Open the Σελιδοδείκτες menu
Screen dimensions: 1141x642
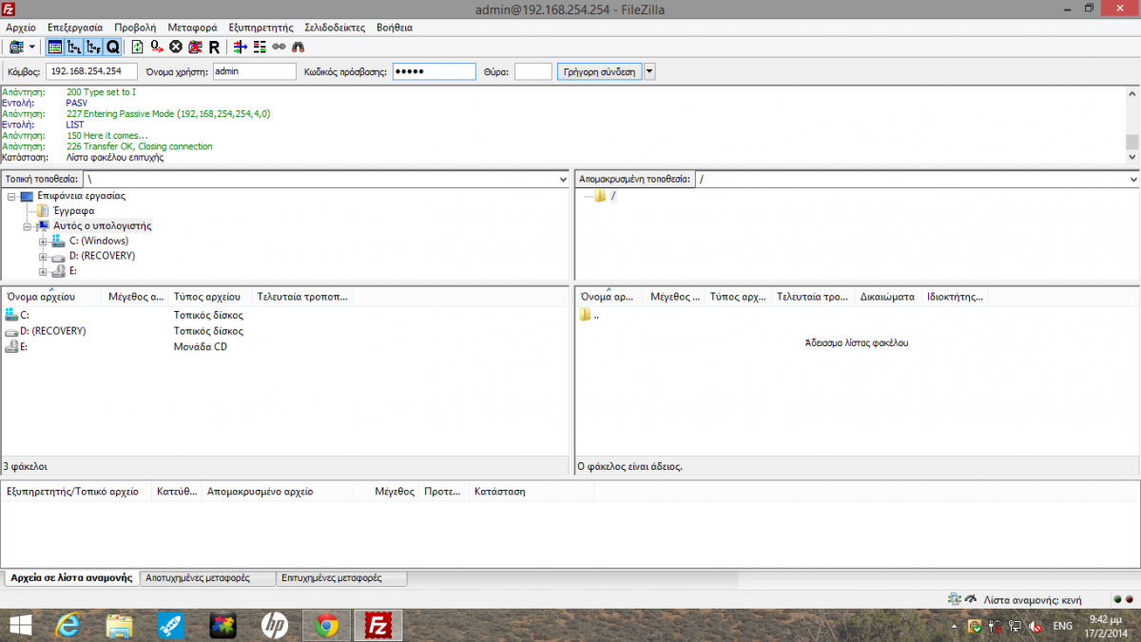[335, 28]
